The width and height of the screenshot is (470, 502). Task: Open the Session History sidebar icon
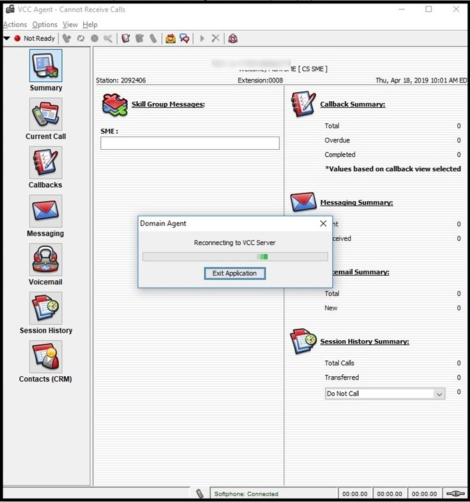pyautogui.click(x=46, y=308)
